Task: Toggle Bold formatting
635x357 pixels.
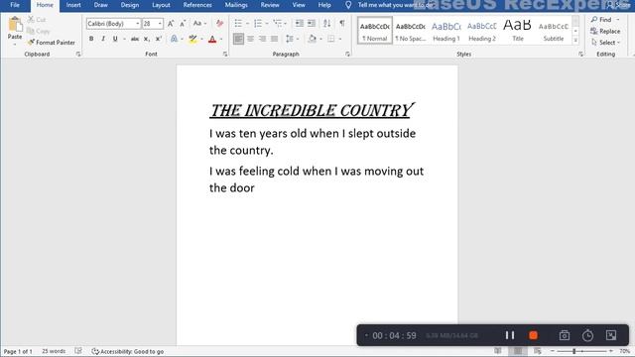Action: click(91, 39)
